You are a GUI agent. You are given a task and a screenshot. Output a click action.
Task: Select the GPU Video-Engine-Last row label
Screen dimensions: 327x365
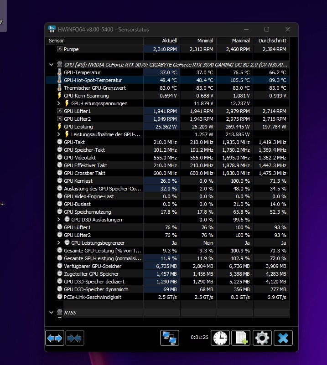89,196
